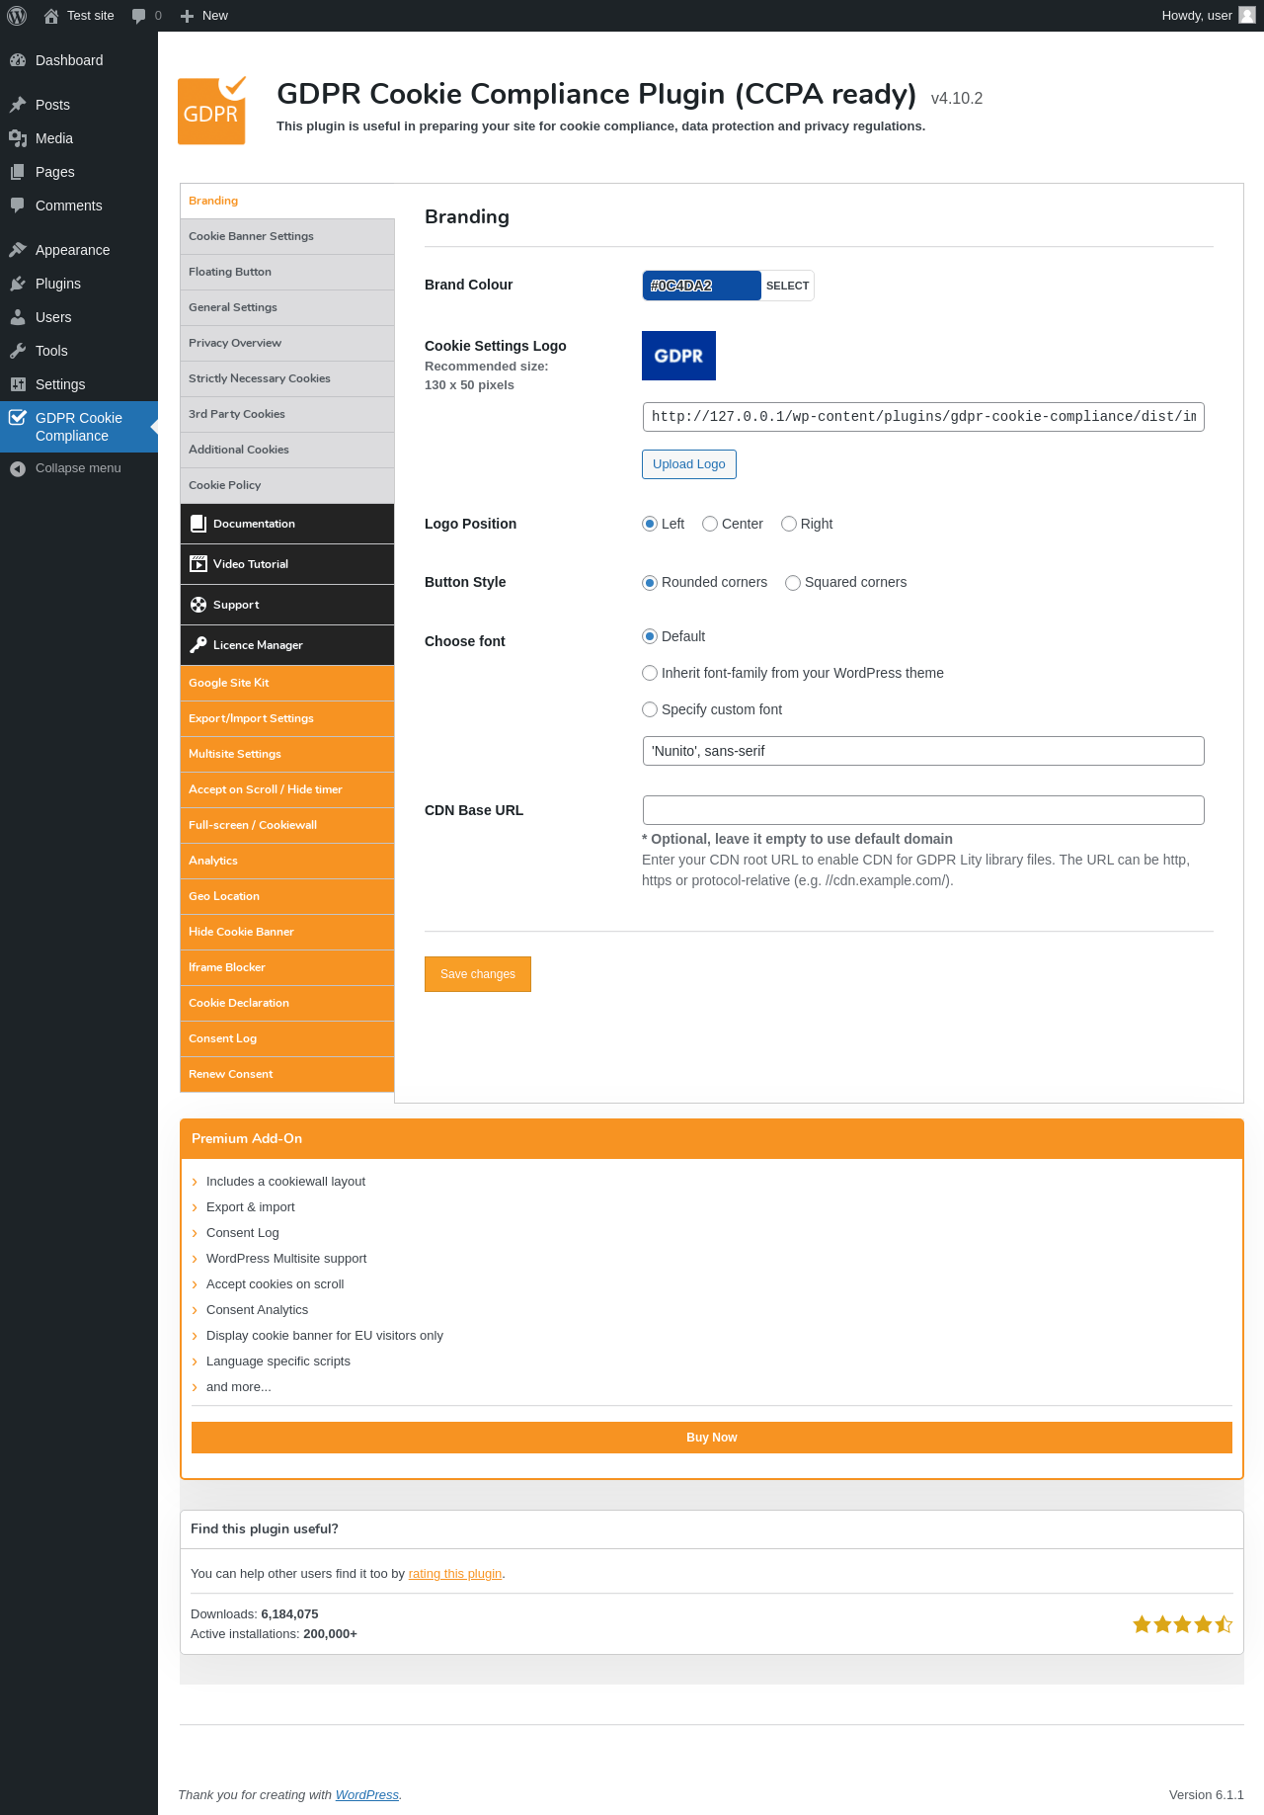The width and height of the screenshot is (1264, 1815).
Task: Click the #0C4DA2 brand colour swatch
Action: pos(702,286)
